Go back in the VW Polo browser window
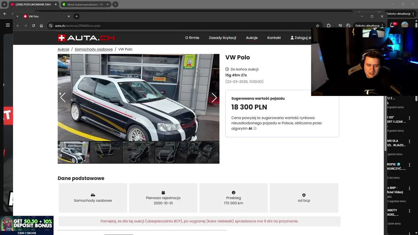This screenshot has height=235, width=418. (x=18, y=25)
